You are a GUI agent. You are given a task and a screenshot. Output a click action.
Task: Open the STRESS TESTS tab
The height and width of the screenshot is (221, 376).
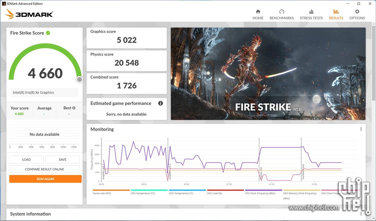coord(311,15)
